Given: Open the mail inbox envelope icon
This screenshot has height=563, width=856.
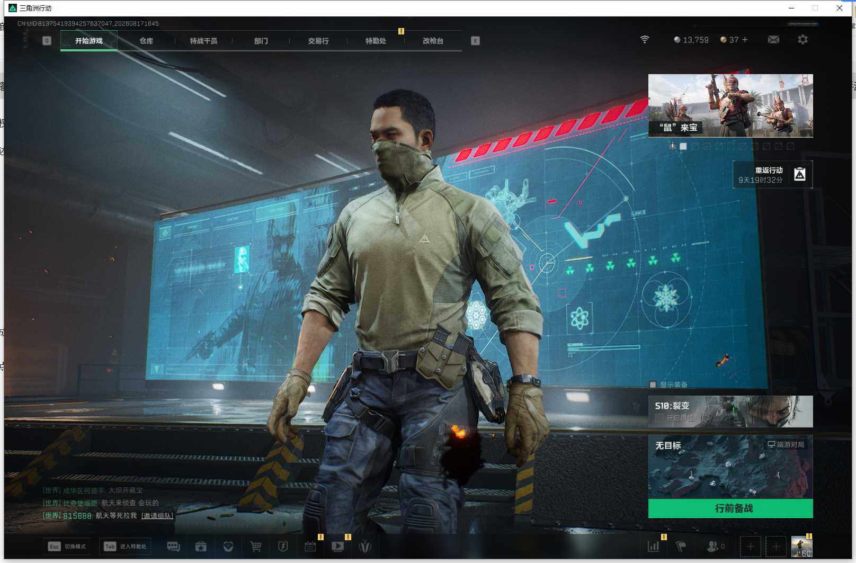Looking at the screenshot, I should [773, 40].
